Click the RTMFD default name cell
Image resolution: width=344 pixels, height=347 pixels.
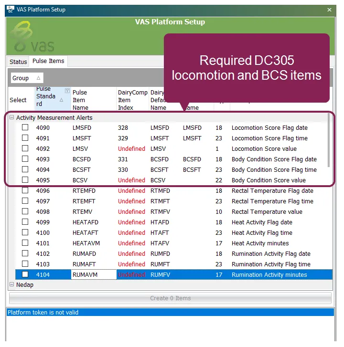(160, 191)
